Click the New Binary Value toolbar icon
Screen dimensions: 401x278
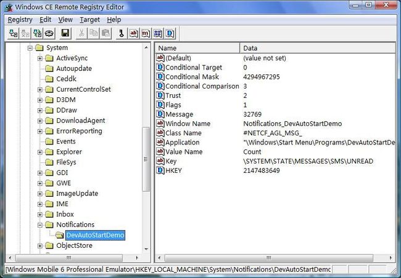[x=158, y=33]
